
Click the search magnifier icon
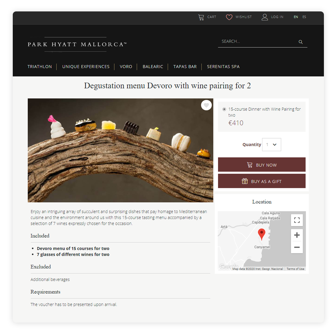(x=301, y=42)
